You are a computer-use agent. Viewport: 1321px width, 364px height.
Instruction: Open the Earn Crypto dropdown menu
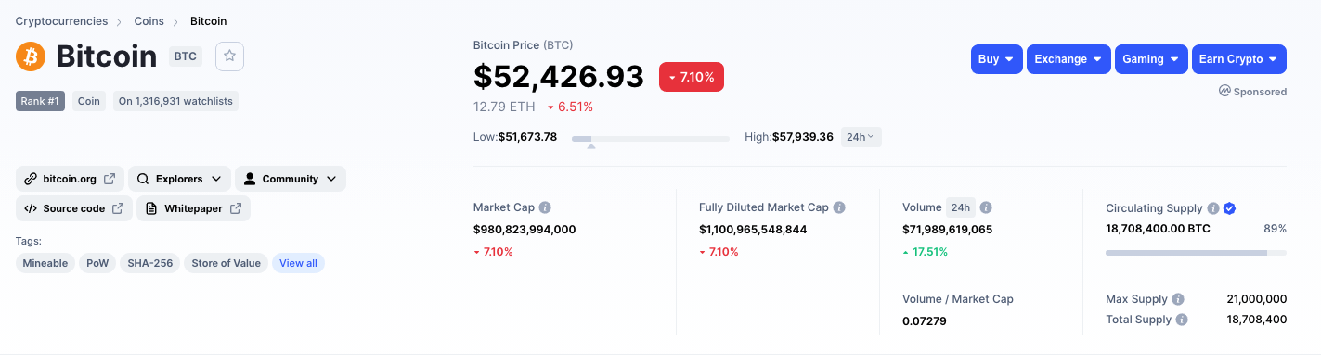[1238, 59]
